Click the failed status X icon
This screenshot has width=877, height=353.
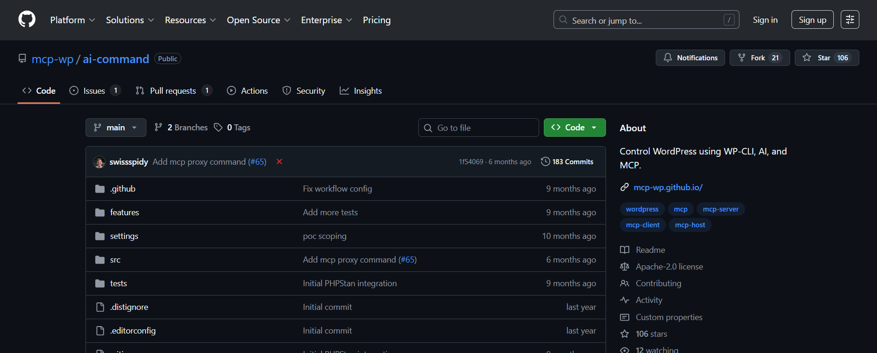tap(279, 161)
